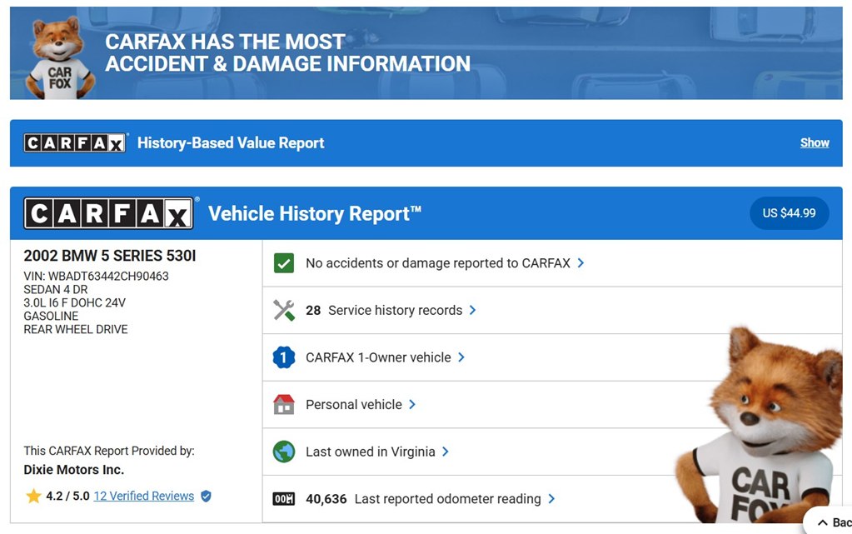Click the SEDAN 4 DR text
The height and width of the screenshot is (534, 852).
point(56,290)
